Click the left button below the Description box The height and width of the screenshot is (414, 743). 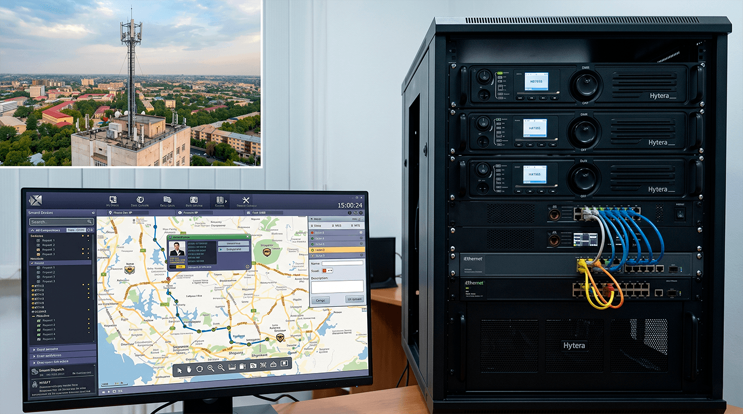point(320,300)
